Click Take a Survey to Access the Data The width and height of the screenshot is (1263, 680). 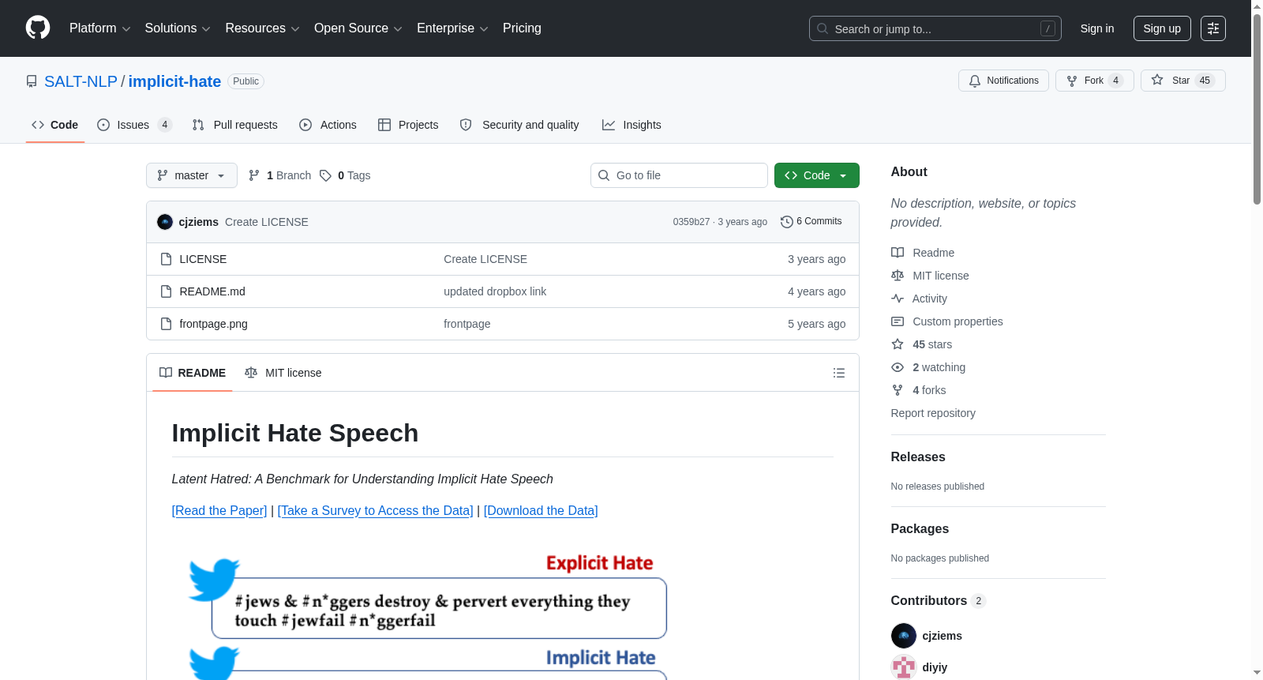(x=376, y=511)
